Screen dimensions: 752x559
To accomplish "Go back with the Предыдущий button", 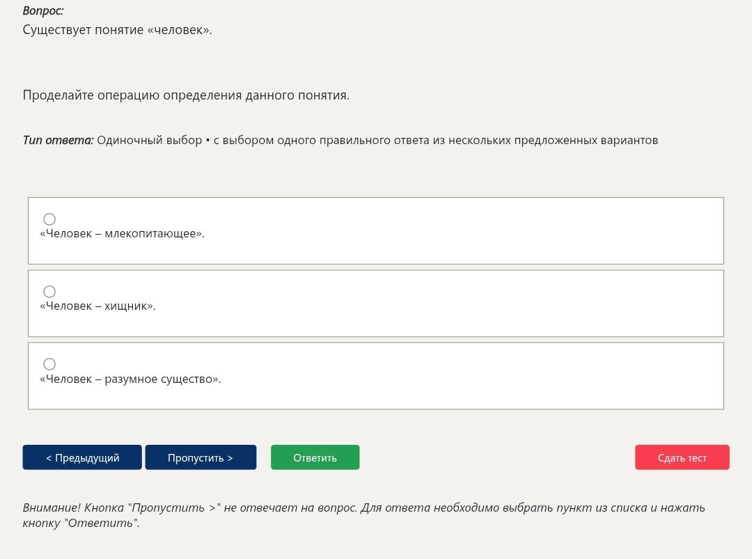I will click(82, 457).
